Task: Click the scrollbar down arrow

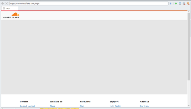Action: tap(189, 106)
